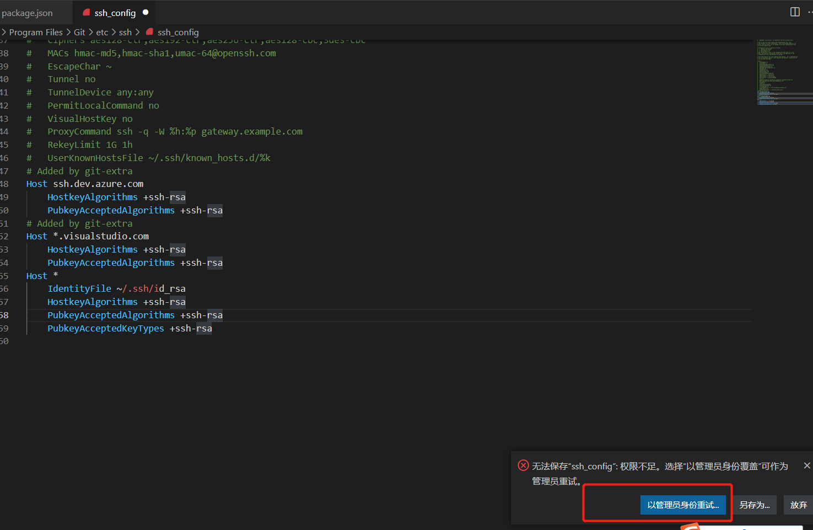The image size is (813, 530).
Task: Click the '以管理员身份重试…' retry button
Action: 683,505
